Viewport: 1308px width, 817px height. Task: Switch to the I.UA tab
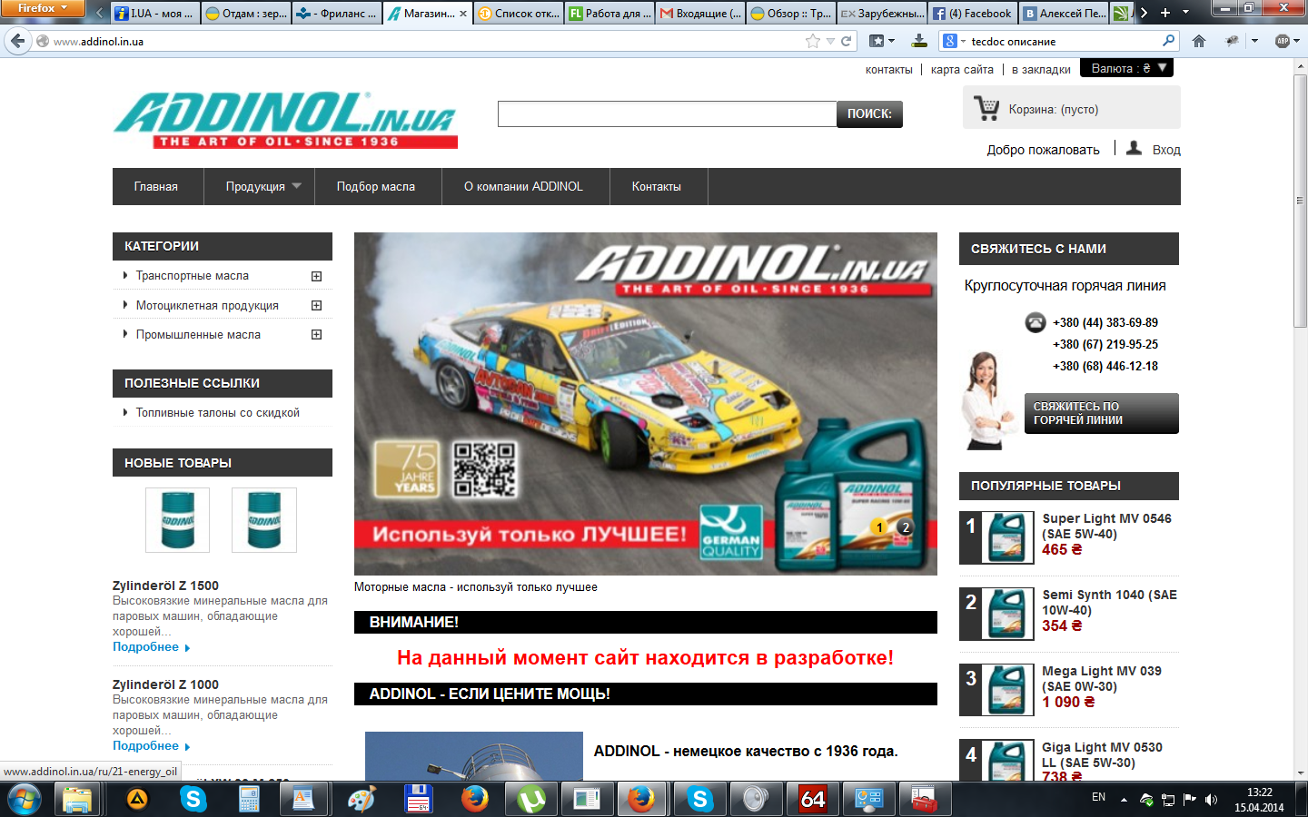coord(154,14)
